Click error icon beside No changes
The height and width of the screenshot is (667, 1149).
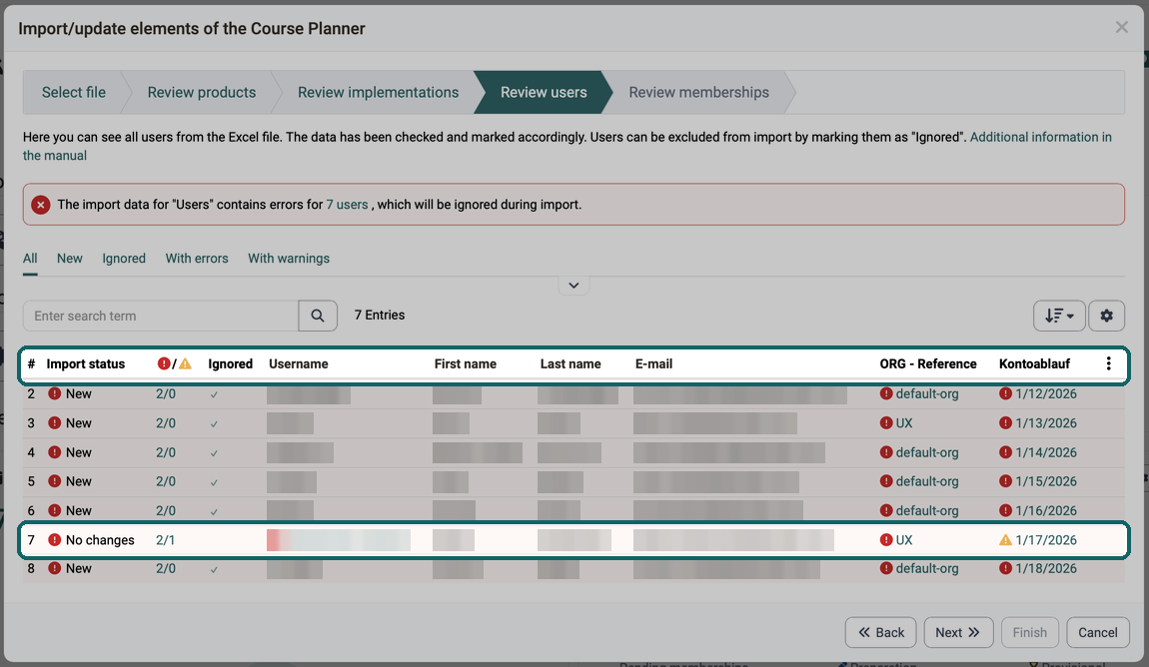coord(54,539)
